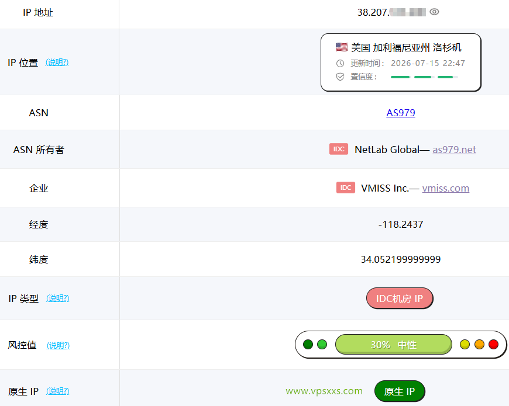This screenshot has width=509, height=406.
Task: Open the AS979 link
Action: pos(401,113)
